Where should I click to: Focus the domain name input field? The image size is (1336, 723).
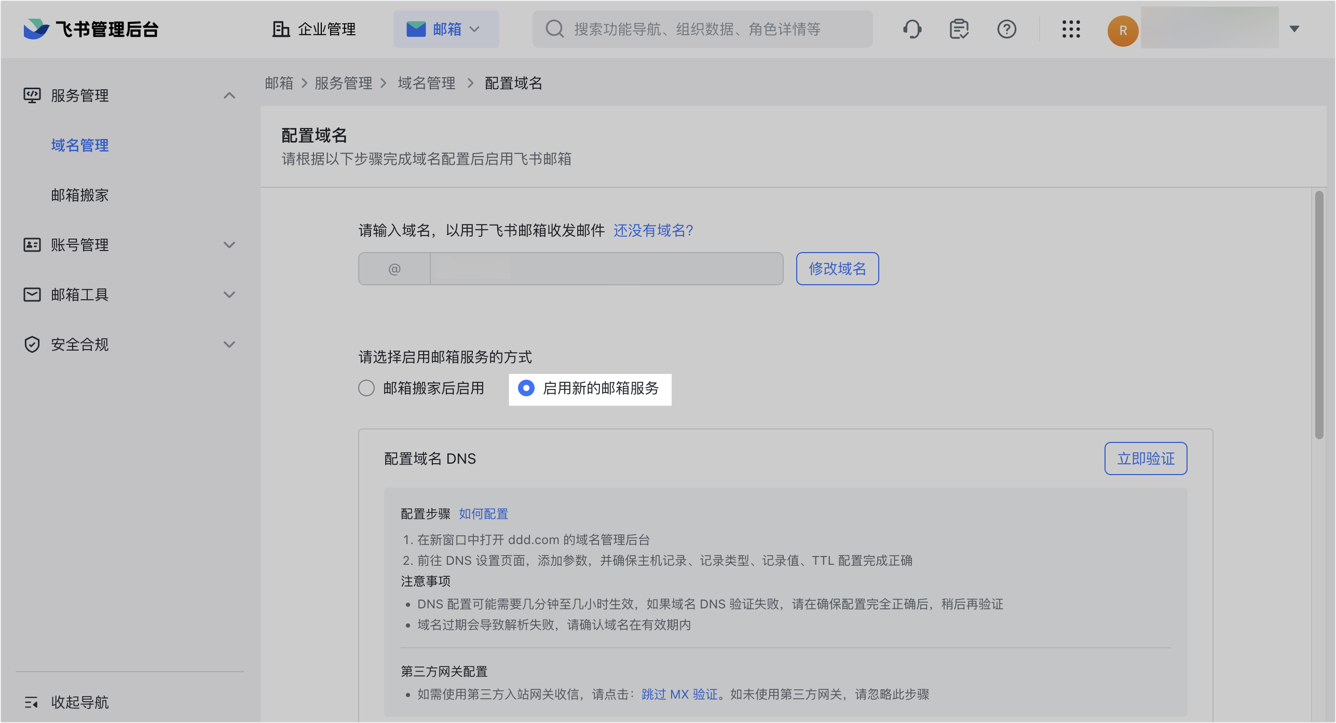point(606,269)
